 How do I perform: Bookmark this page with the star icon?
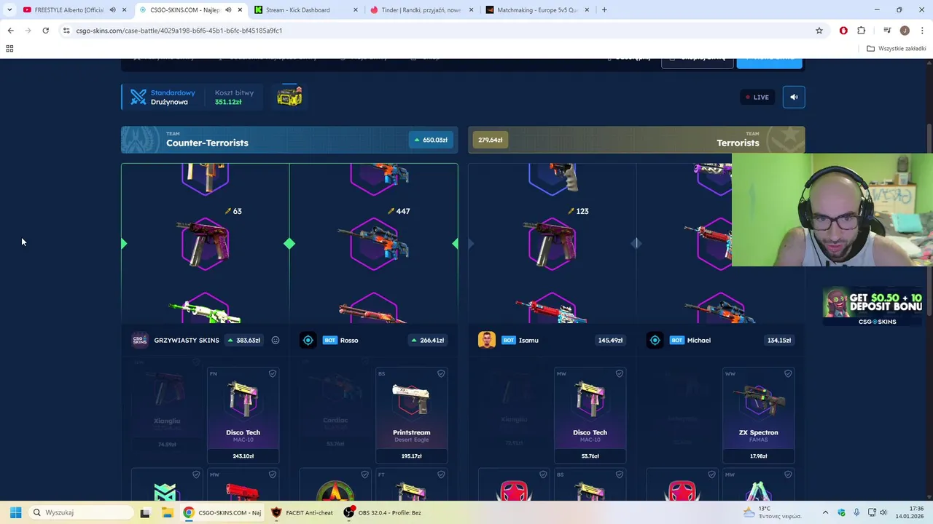[x=819, y=31]
